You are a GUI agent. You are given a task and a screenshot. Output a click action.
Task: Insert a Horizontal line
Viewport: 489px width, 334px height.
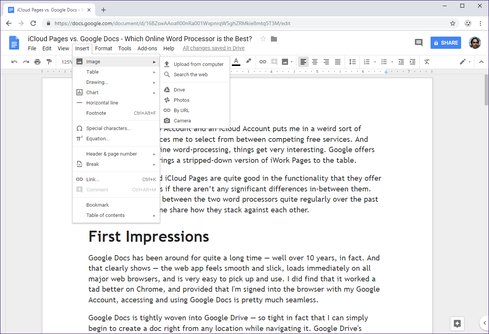(x=116, y=103)
